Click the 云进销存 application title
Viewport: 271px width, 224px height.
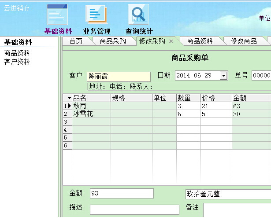[17, 8]
